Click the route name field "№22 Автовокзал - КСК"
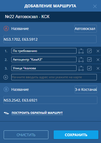 50,17
